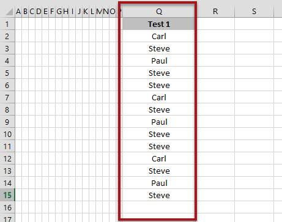The image size is (282, 222).
Task: Select column R header
Action: click(x=215, y=12)
